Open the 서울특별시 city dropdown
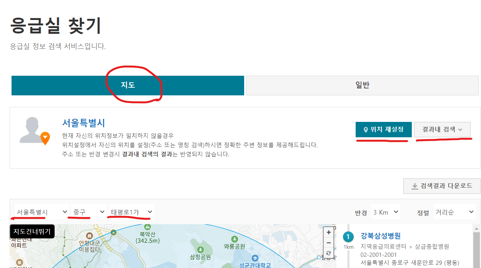 click(x=42, y=211)
